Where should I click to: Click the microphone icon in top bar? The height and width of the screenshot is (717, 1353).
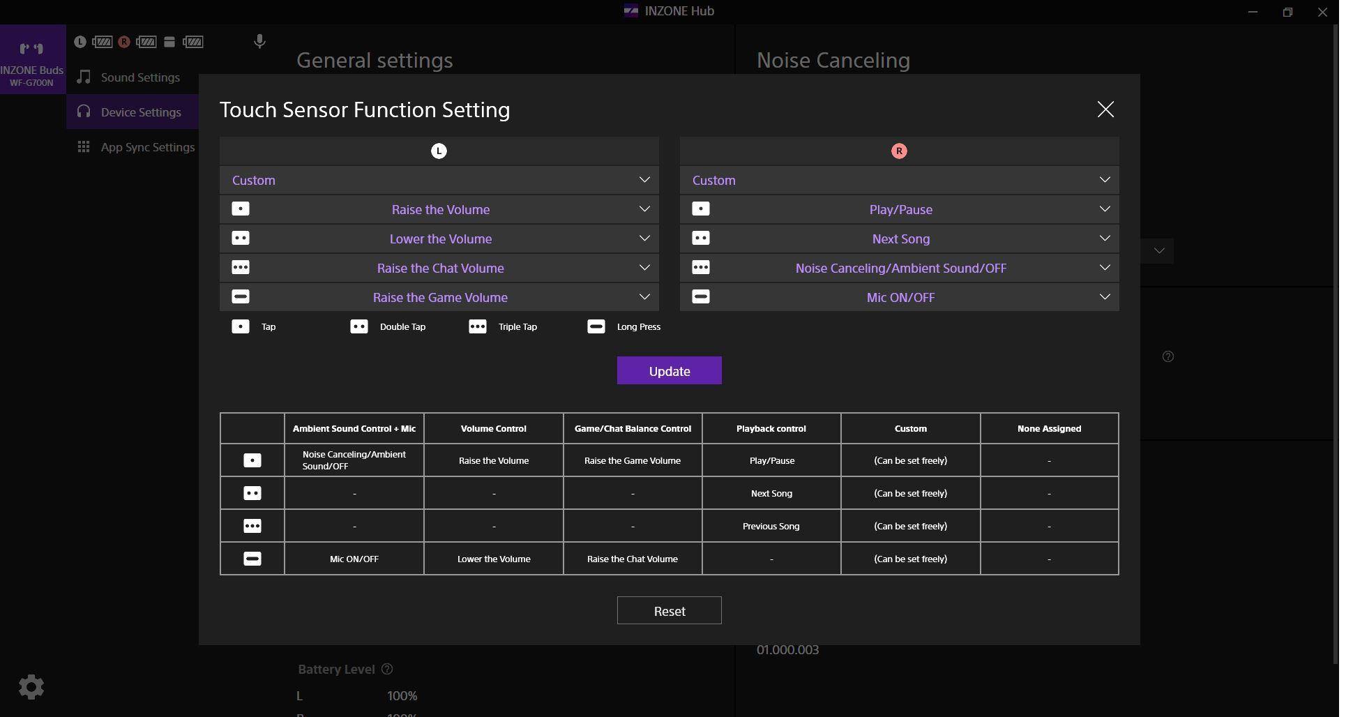click(259, 42)
